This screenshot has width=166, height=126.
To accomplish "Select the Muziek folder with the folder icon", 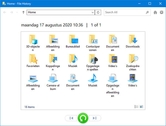I will coord(73,61).
